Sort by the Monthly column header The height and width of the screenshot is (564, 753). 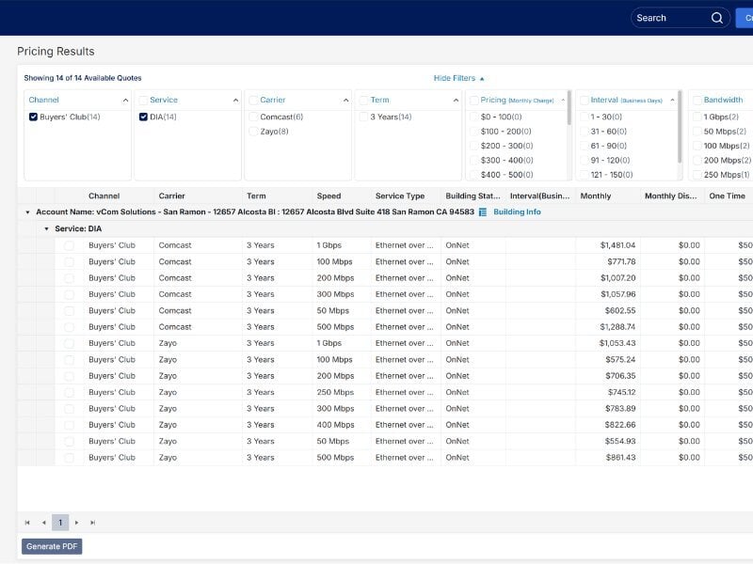596,196
